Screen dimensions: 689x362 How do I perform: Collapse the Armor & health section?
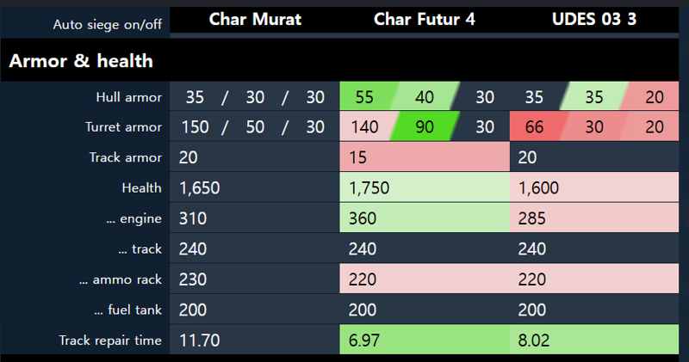tap(81, 61)
